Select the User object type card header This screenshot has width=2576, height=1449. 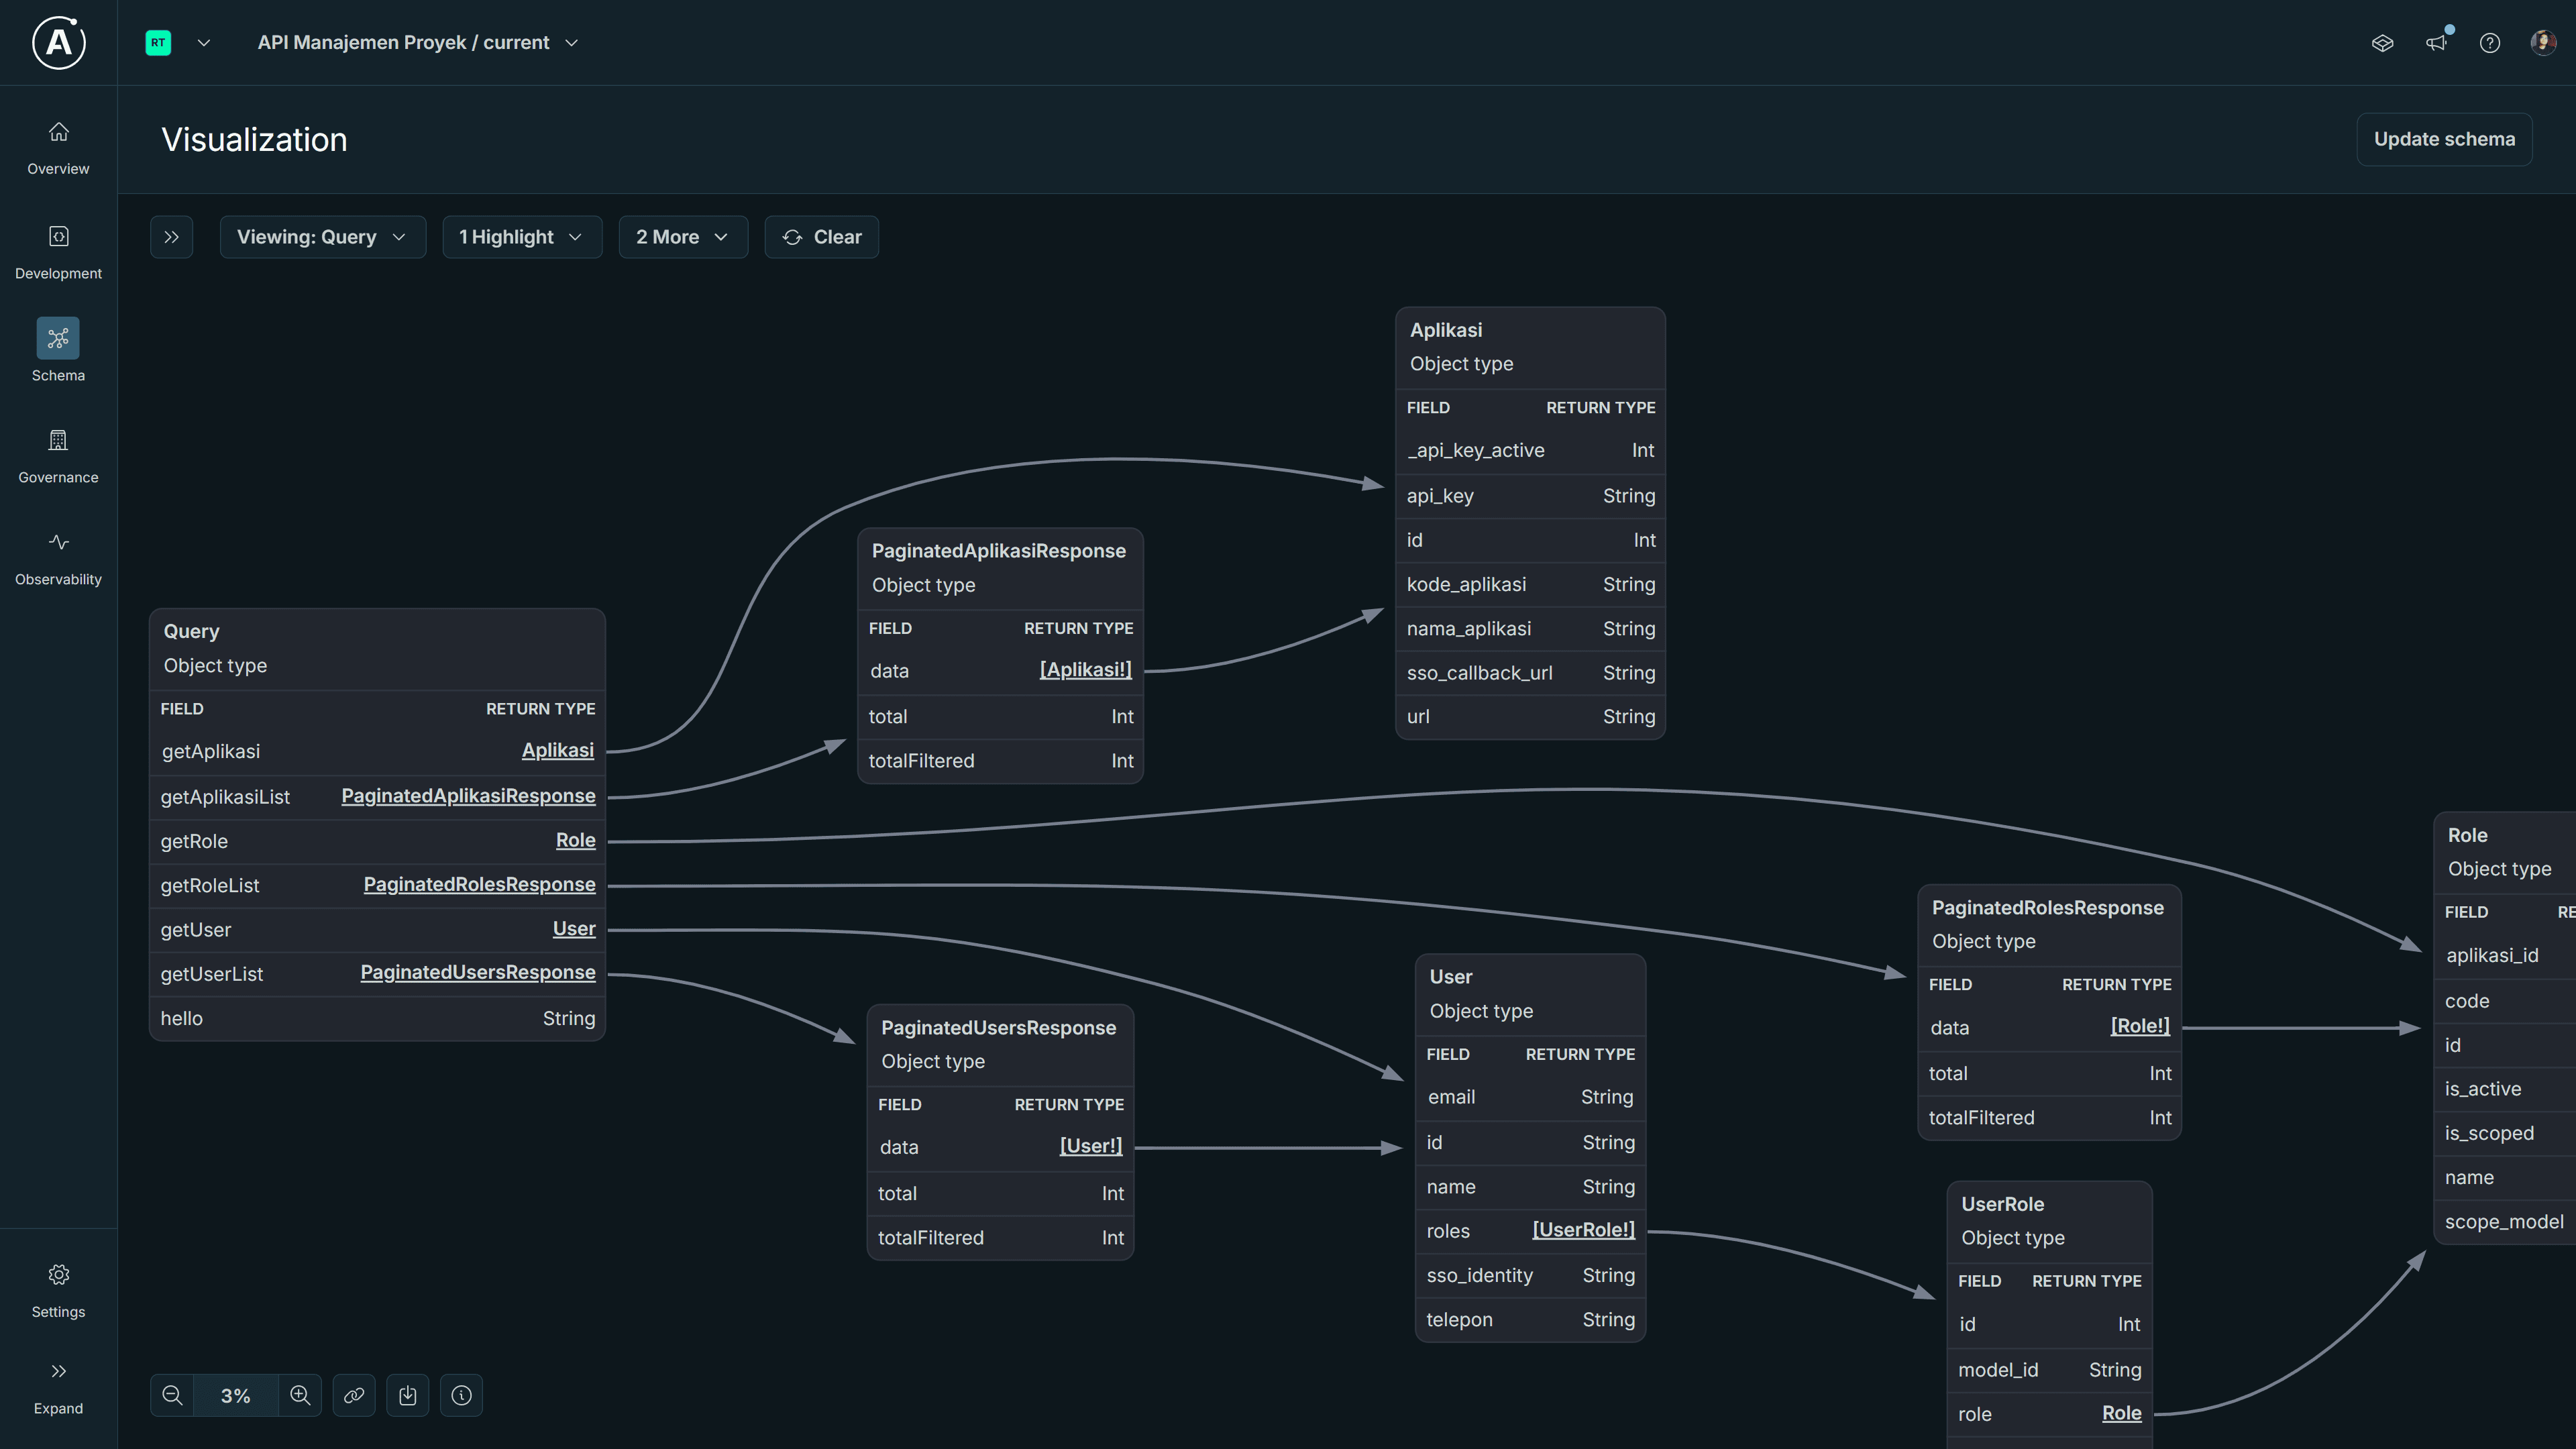tap(1530, 994)
